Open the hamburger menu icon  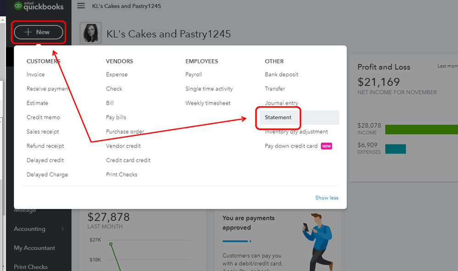click(81, 6)
